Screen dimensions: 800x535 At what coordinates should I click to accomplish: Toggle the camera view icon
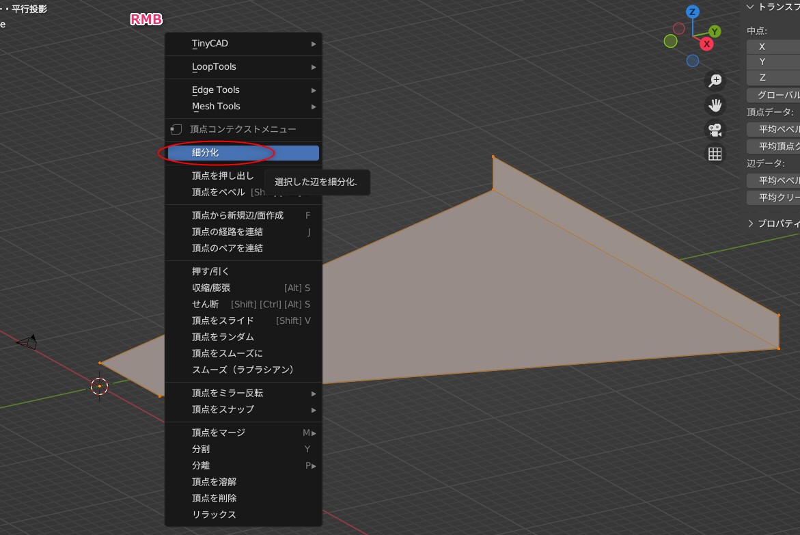[715, 130]
